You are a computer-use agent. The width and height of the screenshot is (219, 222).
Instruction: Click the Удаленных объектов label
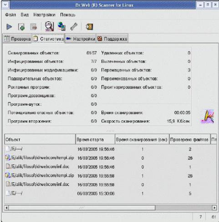tap(122, 53)
